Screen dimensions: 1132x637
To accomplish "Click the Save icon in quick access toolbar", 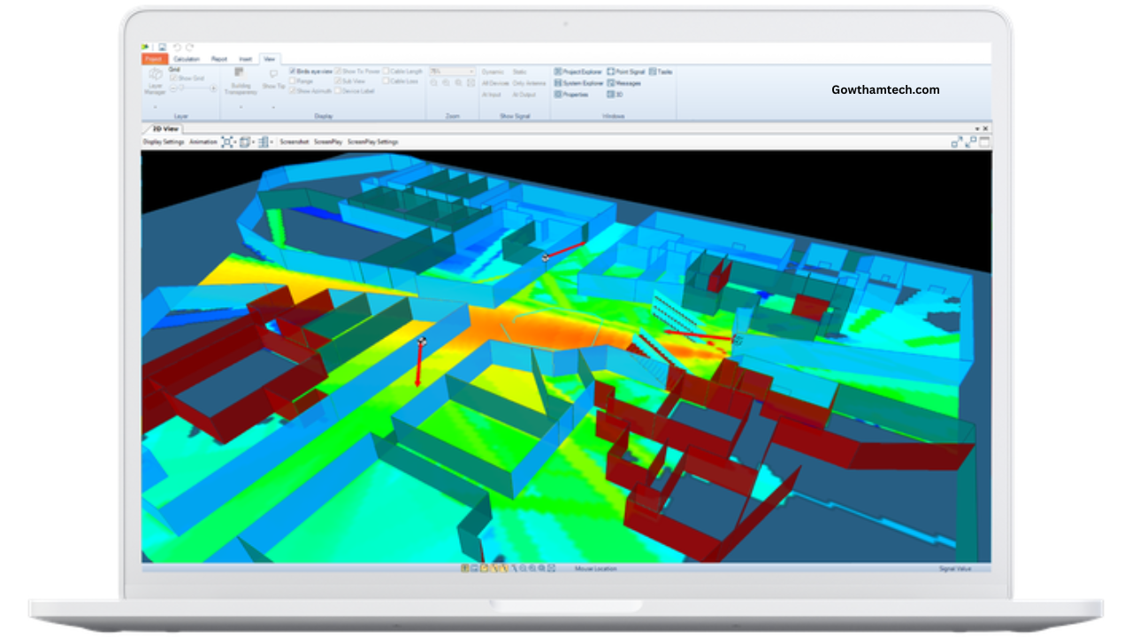I will coord(162,47).
